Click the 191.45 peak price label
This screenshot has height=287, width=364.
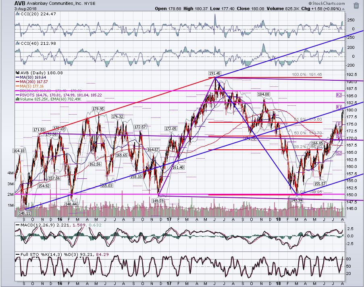click(214, 73)
